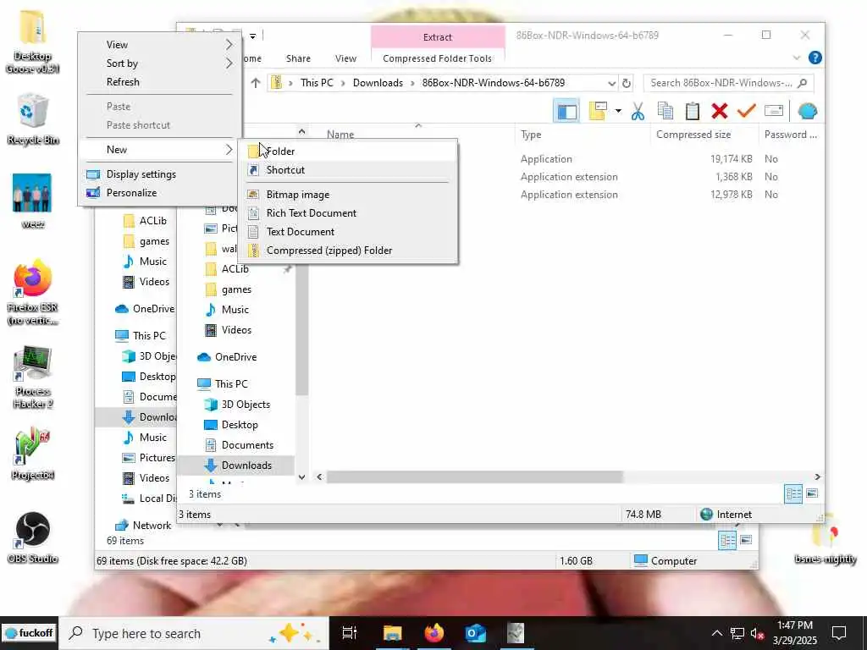Create a new Text Document
Viewport: 867px width, 650px height.
(x=348, y=232)
